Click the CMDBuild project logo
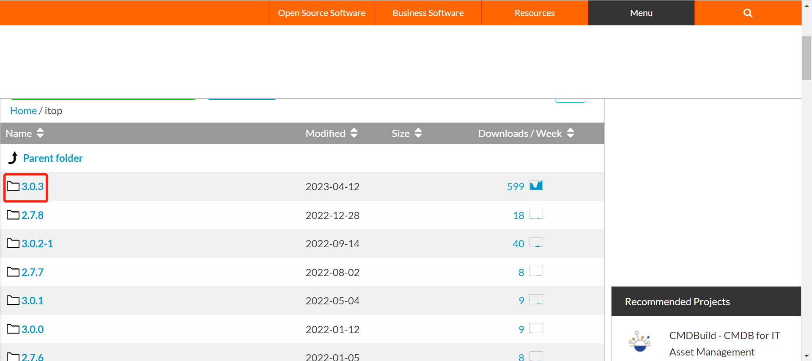This screenshot has height=361, width=812. point(639,342)
